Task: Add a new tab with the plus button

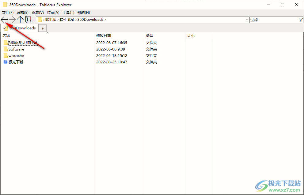Action: (43, 29)
